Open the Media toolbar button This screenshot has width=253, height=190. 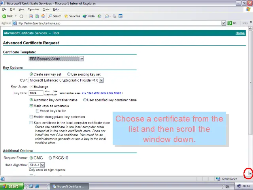89,16
